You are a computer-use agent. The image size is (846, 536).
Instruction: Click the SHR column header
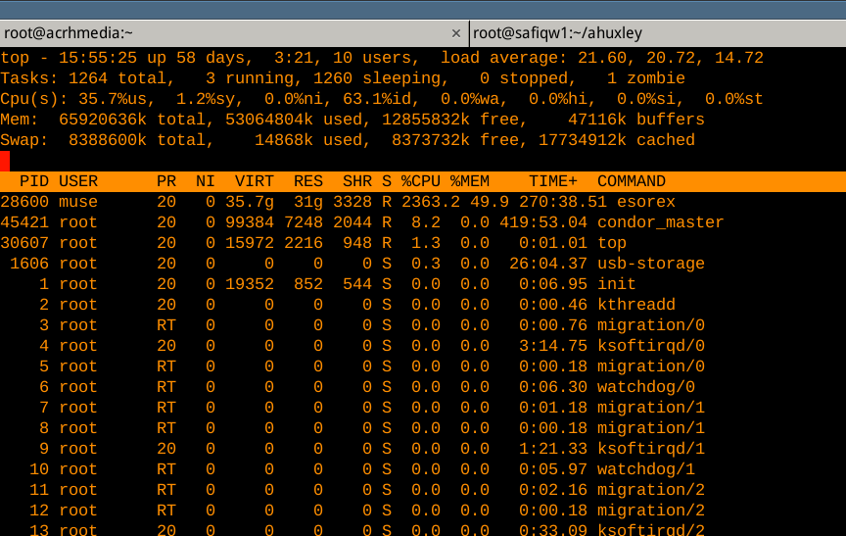(357, 181)
